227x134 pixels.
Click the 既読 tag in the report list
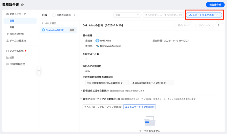point(72,30)
